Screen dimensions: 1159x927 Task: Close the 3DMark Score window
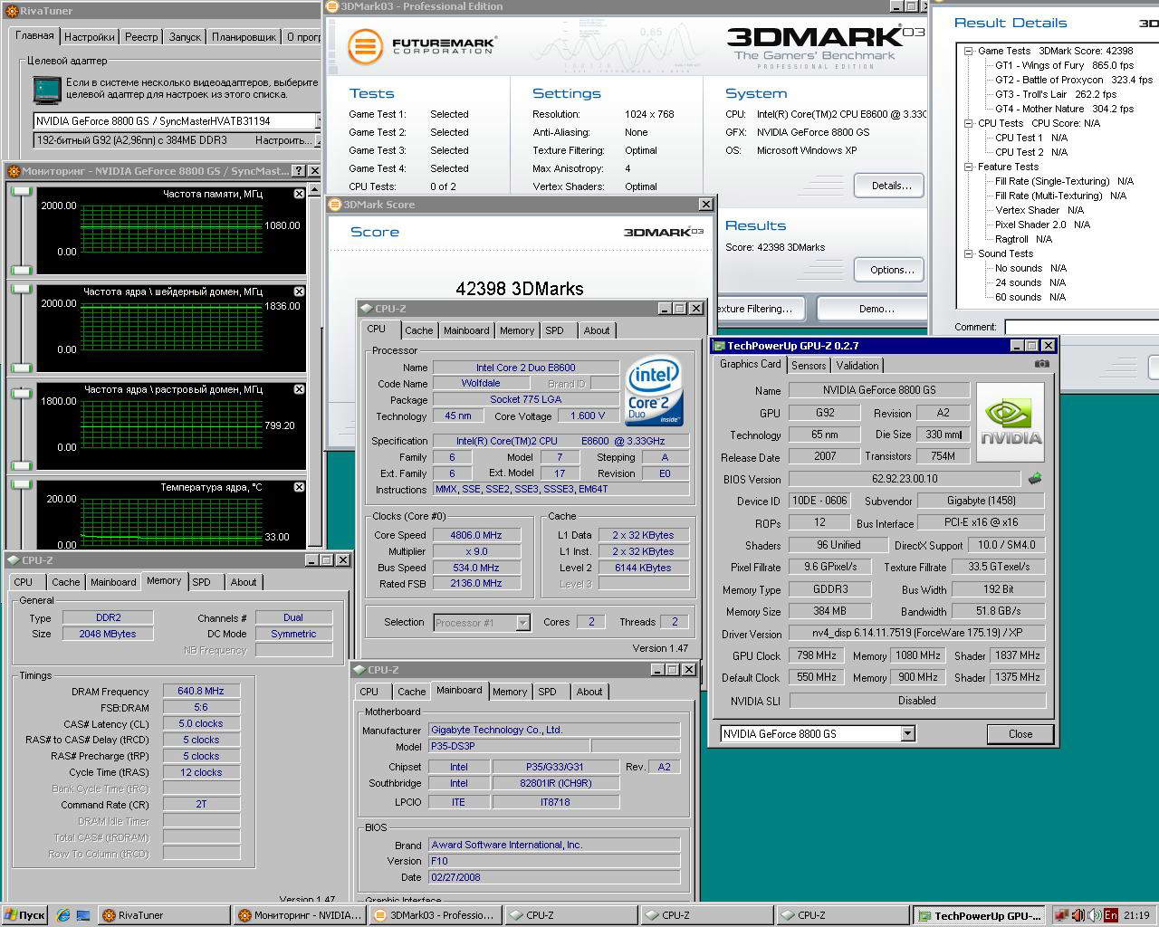pyautogui.click(x=706, y=205)
